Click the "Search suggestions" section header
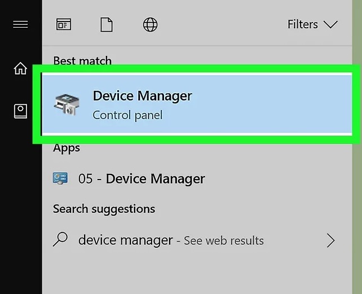 point(104,209)
